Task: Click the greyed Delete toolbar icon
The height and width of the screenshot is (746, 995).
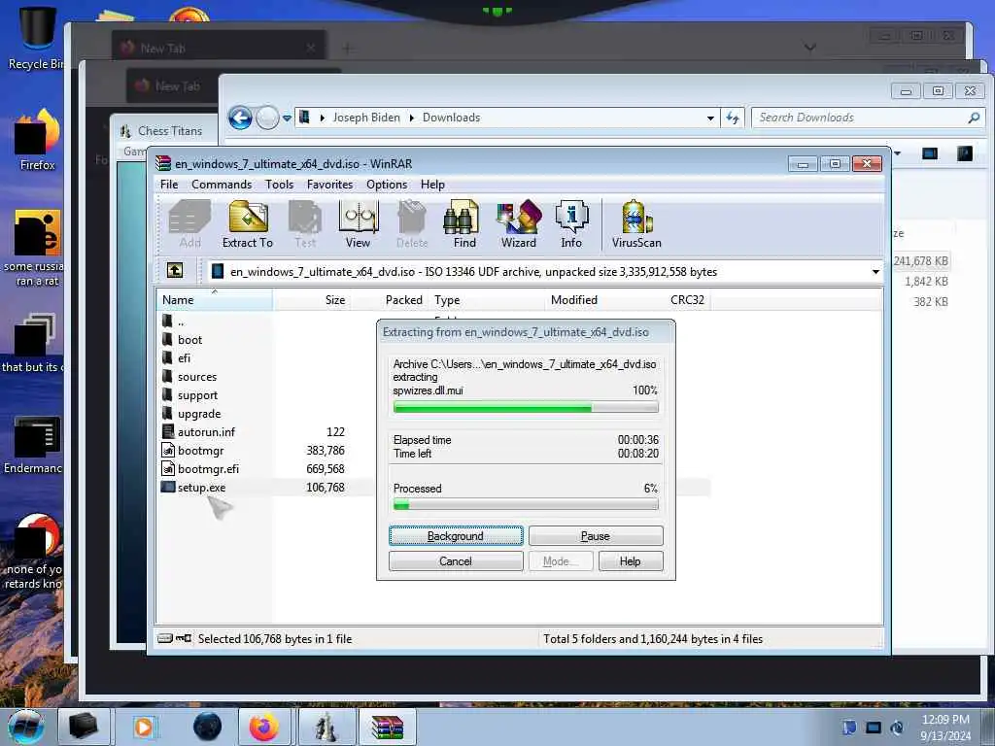Action: click(x=412, y=224)
